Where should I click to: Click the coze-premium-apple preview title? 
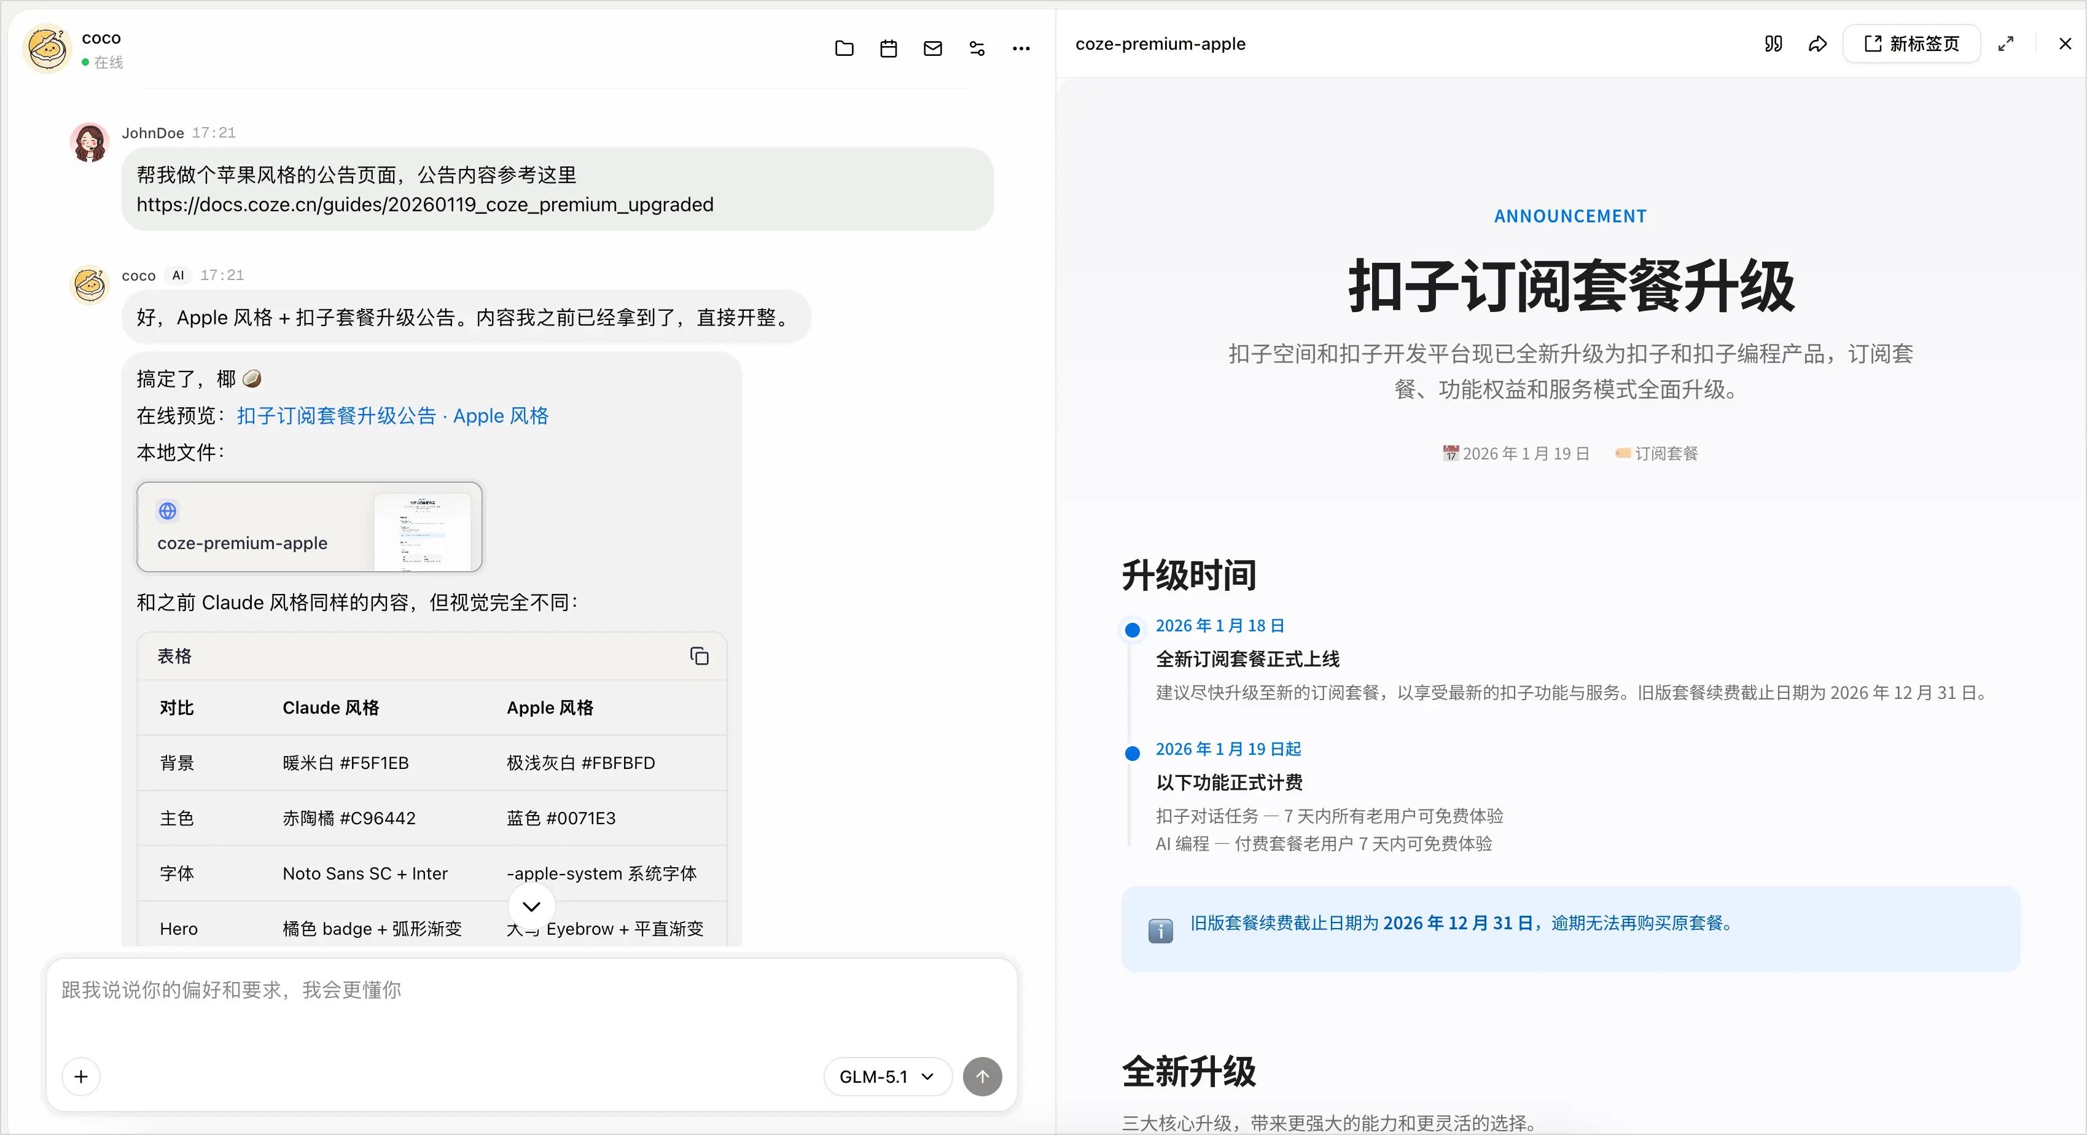click(1160, 44)
